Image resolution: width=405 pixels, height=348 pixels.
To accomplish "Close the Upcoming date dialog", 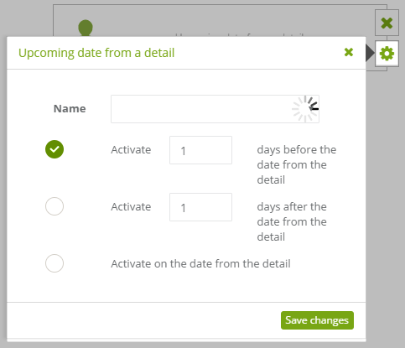I will [x=349, y=52].
